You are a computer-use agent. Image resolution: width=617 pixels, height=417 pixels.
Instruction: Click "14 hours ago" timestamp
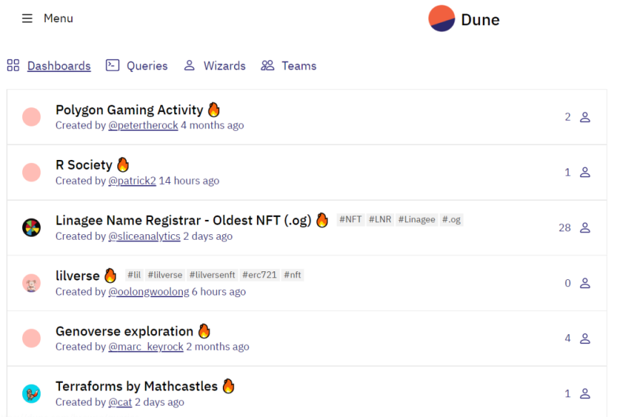(189, 181)
